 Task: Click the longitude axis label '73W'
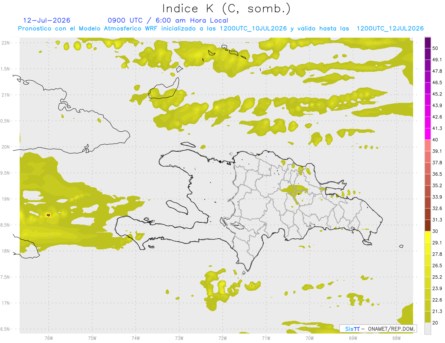click(179, 338)
